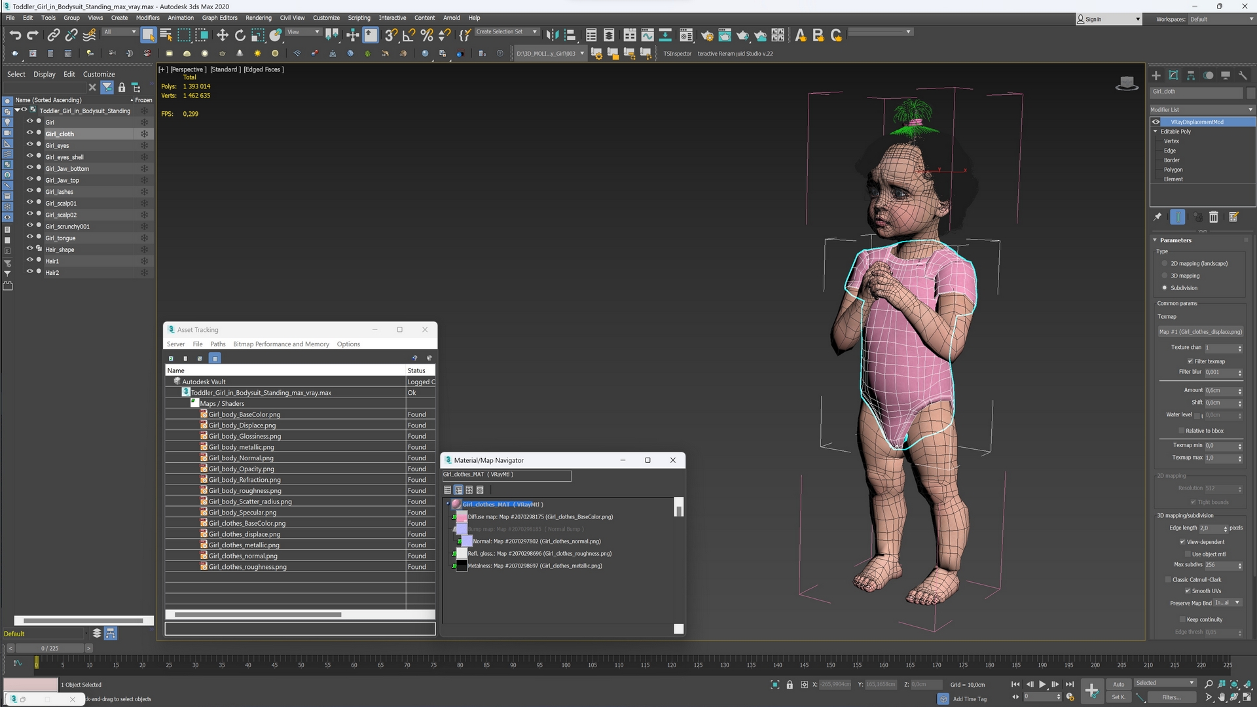Viewport: 1257px width, 707px height.
Task: Click the Redo arrow icon
Action: 33,35
